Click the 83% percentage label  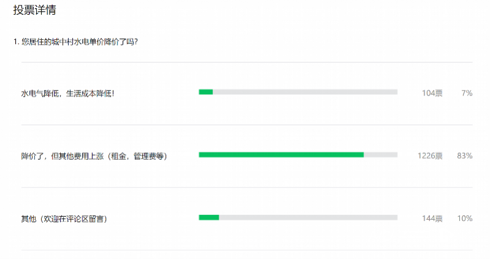point(465,156)
